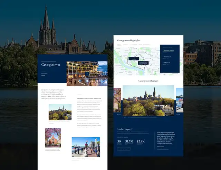Play the Georgetown waterfront video
The width and height of the screenshot is (221, 170).
point(87,74)
